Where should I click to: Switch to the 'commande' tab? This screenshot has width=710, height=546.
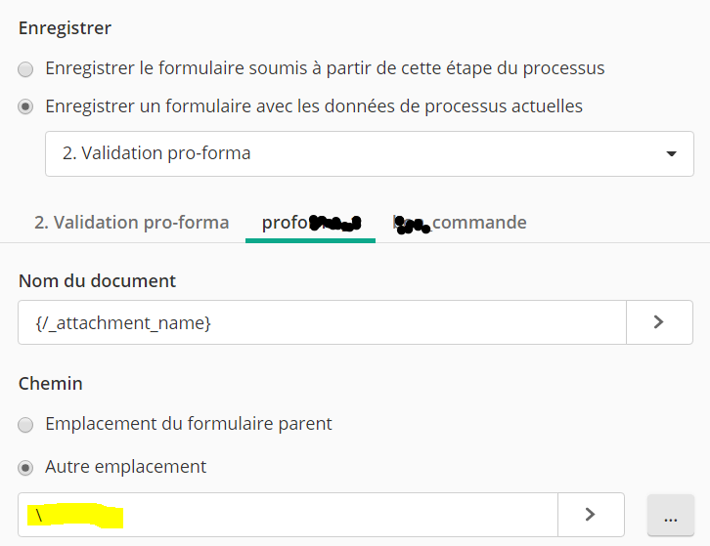tap(460, 222)
